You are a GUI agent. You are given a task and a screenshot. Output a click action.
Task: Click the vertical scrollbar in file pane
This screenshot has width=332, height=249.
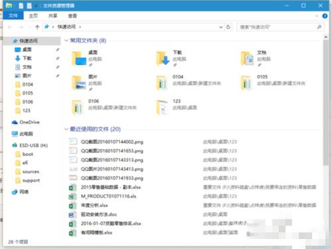[325, 103]
